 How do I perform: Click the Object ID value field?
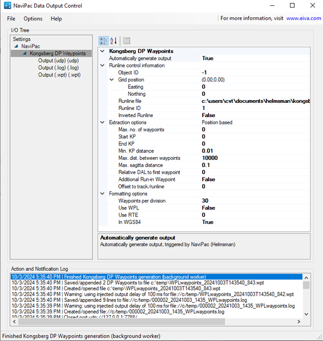point(255,72)
